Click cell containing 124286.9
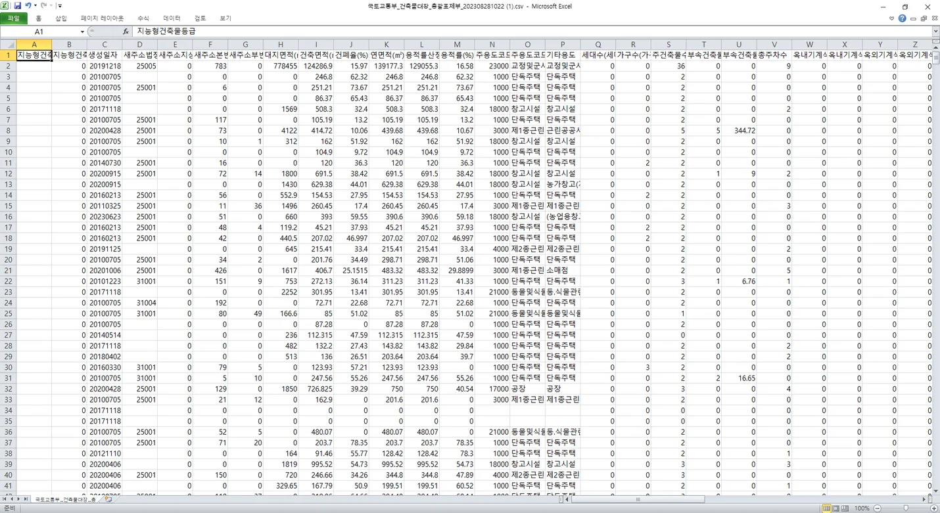This screenshot has height=513, width=940. [x=316, y=66]
